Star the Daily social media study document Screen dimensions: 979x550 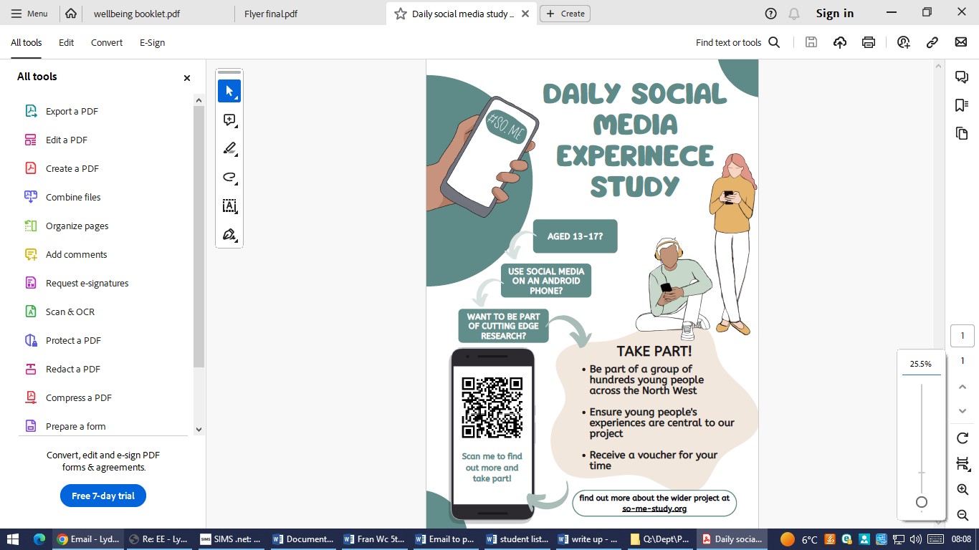point(400,14)
